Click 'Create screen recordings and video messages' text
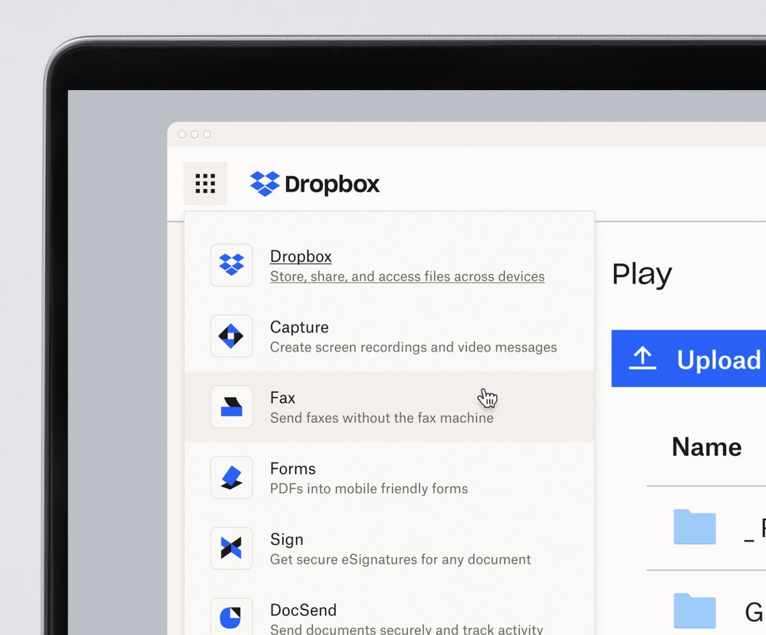The image size is (766, 635). [413, 348]
